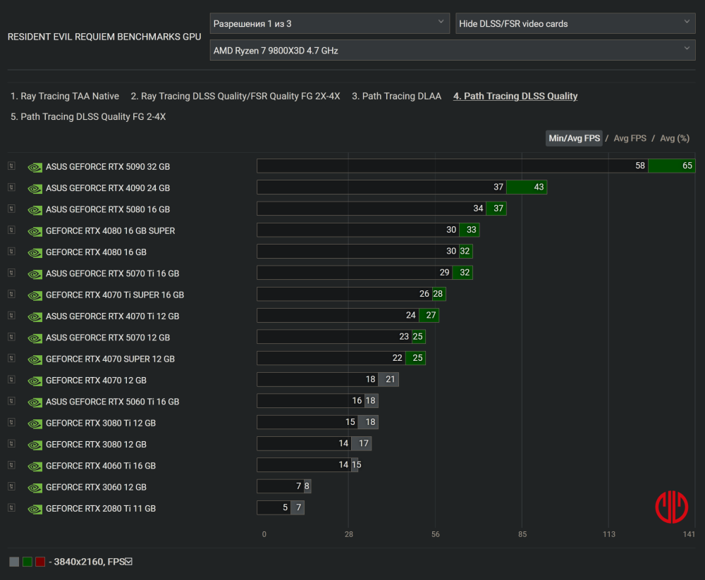
Task: Select the Ray Tracing TAA Native tab
Action: tap(65, 96)
